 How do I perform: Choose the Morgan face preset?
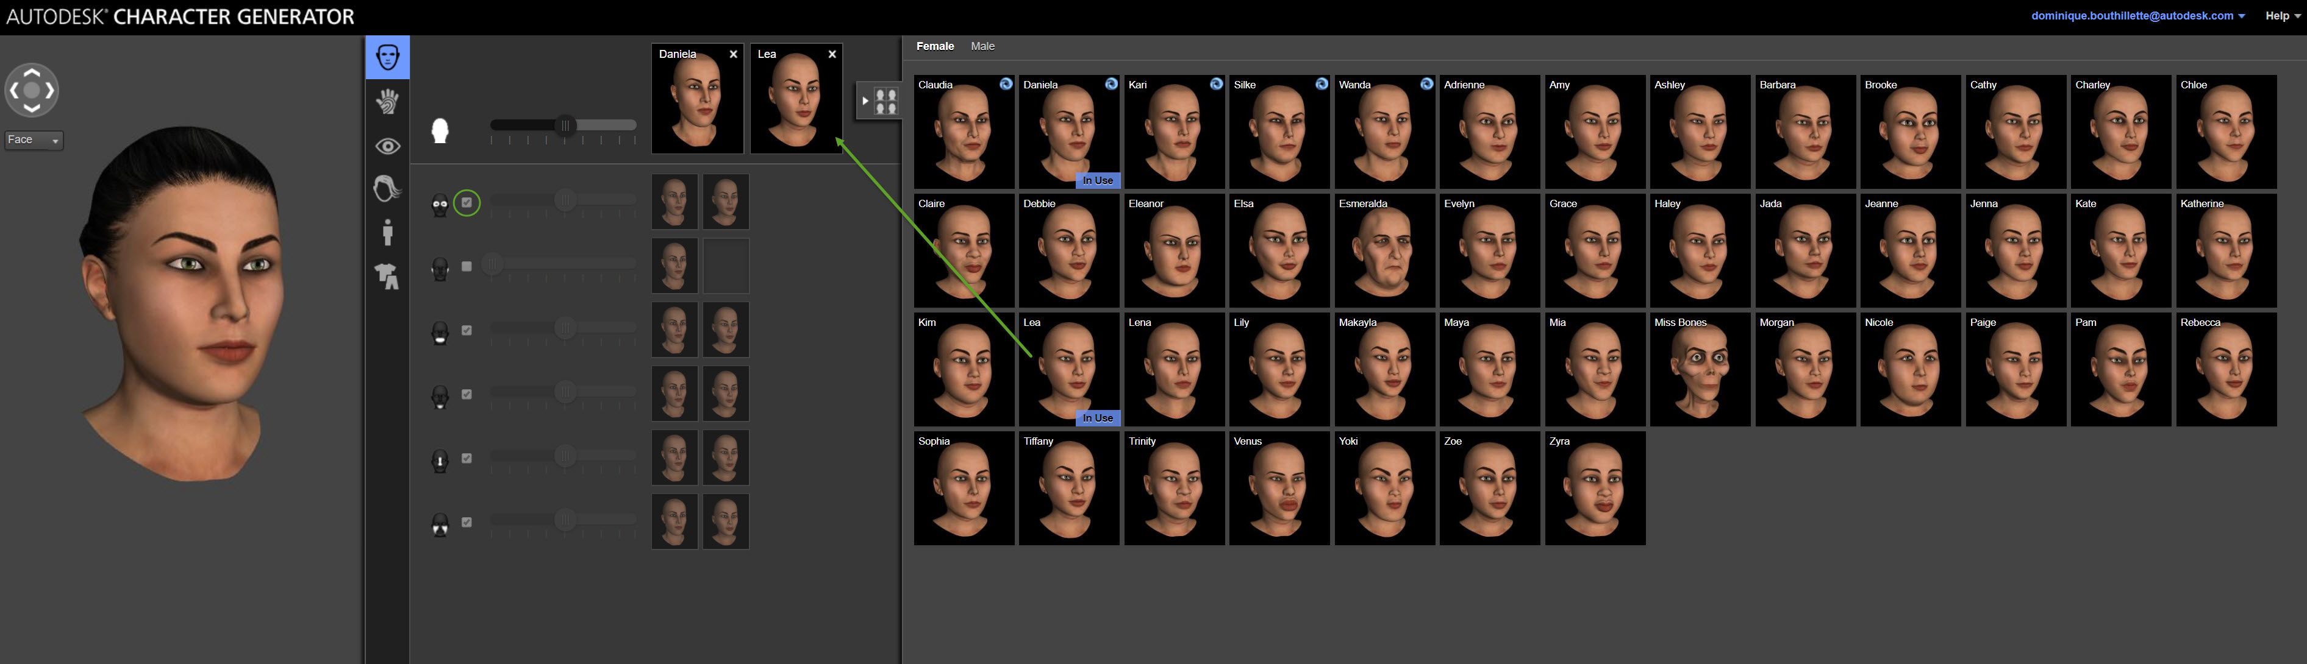[x=1806, y=369]
